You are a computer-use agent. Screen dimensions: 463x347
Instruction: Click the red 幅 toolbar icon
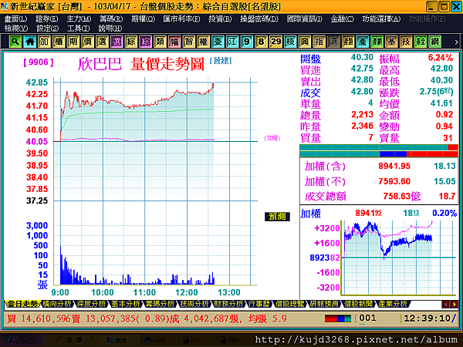point(174,42)
